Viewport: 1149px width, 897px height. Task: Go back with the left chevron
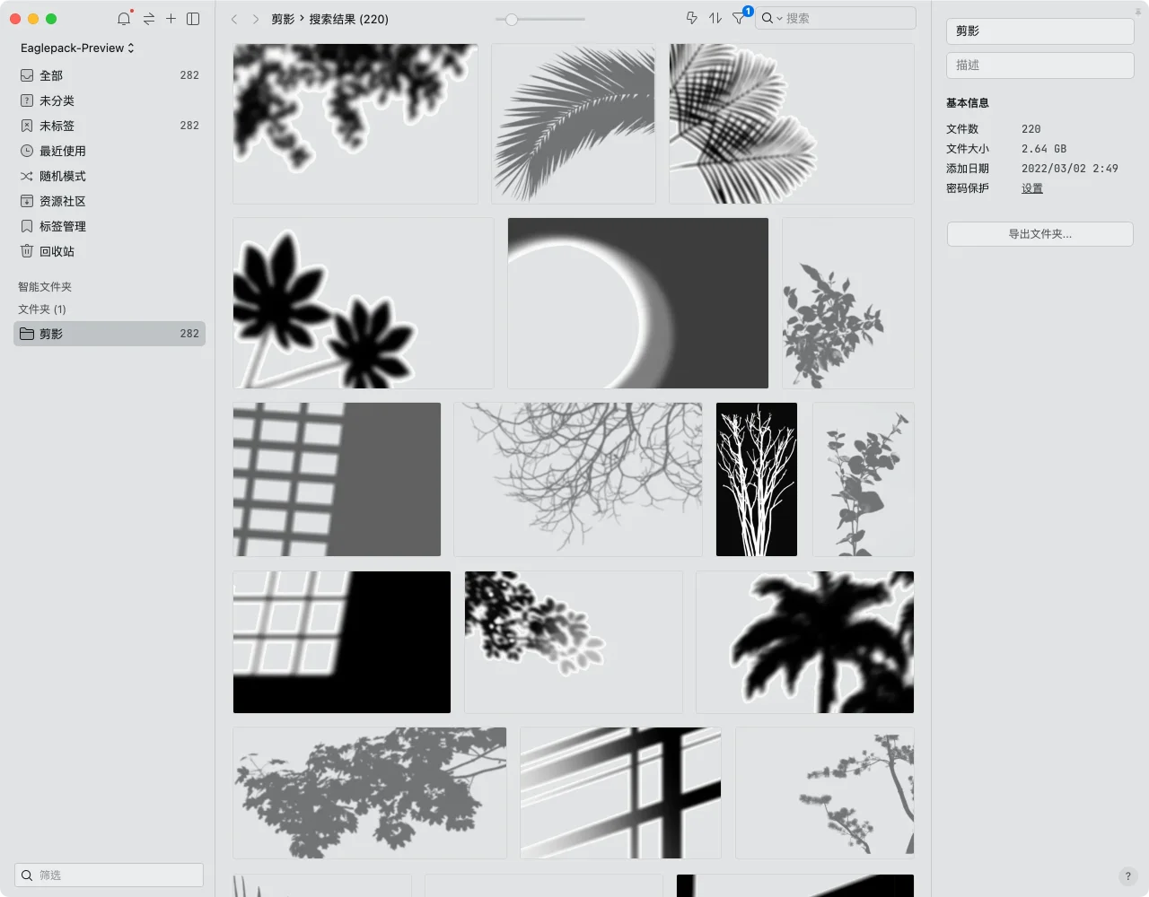coord(234,19)
